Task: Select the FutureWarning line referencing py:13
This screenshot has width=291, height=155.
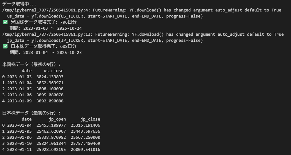Action: [x=143, y=34]
